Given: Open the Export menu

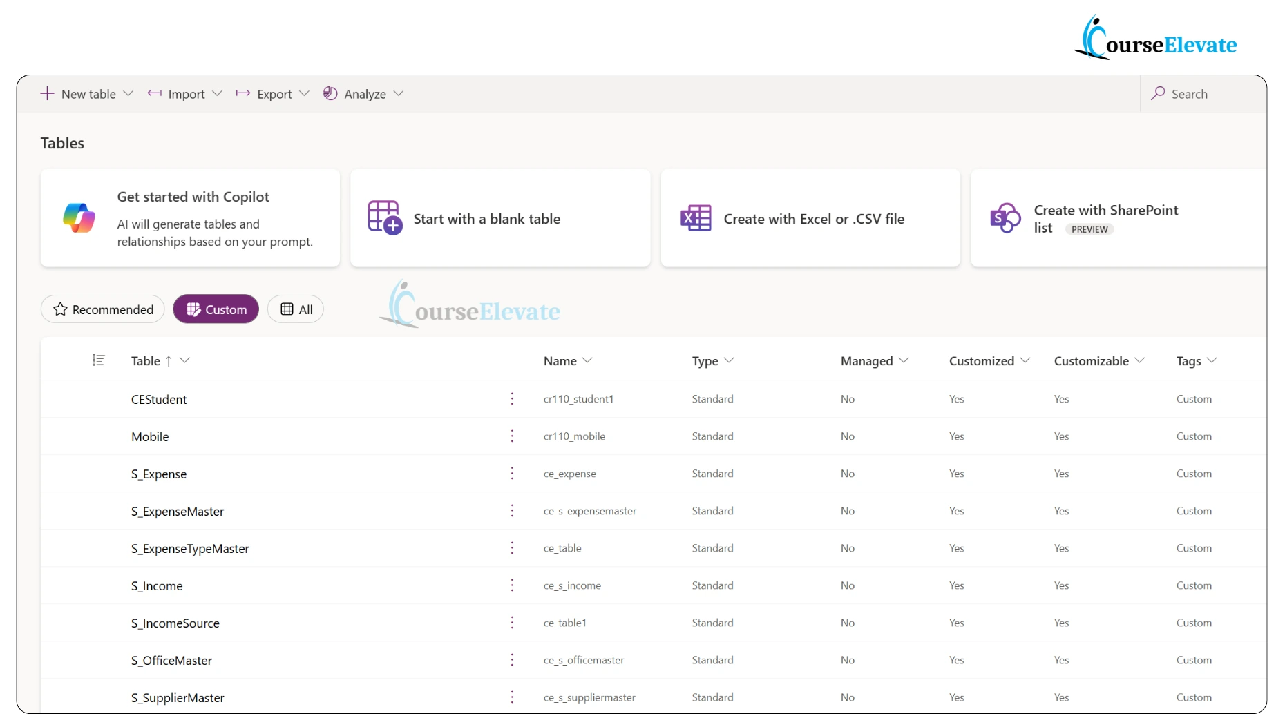Looking at the screenshot, I should tap(273, 94).
